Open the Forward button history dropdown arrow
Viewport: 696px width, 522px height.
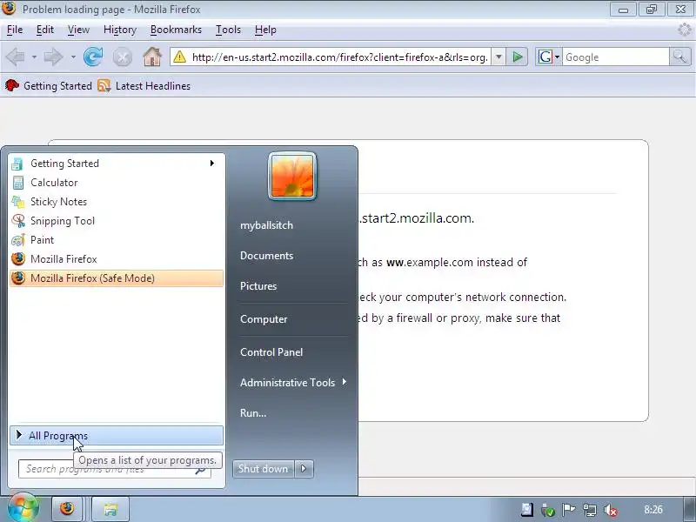coord(73,57)
